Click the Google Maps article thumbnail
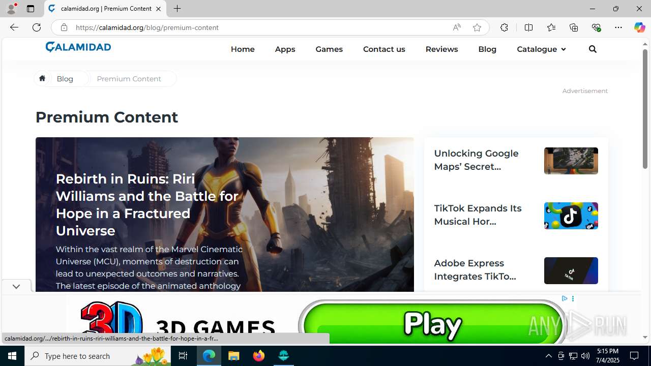The height and width of the screenshot is (366, 651). click(x=571, y=161)
